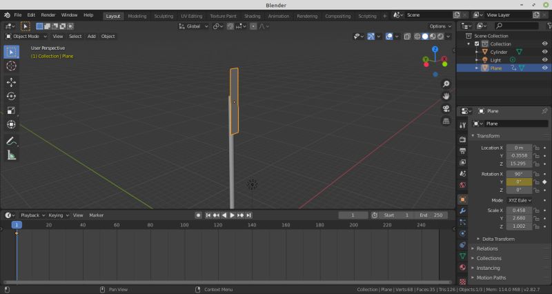Screen dimensions: 552x294
Task: Open the Scene properties tab
Action: (462, 174)
